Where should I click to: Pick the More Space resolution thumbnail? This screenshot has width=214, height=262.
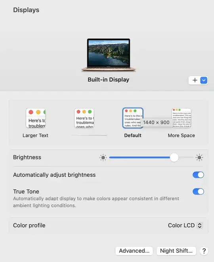click(x=182, y=118)
